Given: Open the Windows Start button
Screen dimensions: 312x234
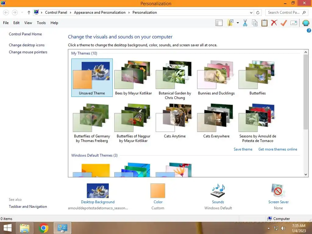Looking at the screenshot, I should [x=8, y=228].
